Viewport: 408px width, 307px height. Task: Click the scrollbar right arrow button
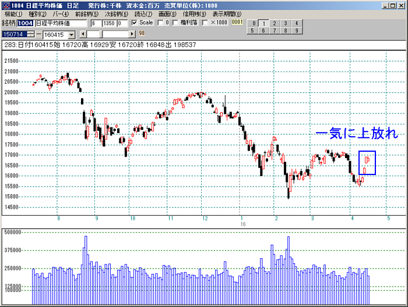click(x=132, y=34)
